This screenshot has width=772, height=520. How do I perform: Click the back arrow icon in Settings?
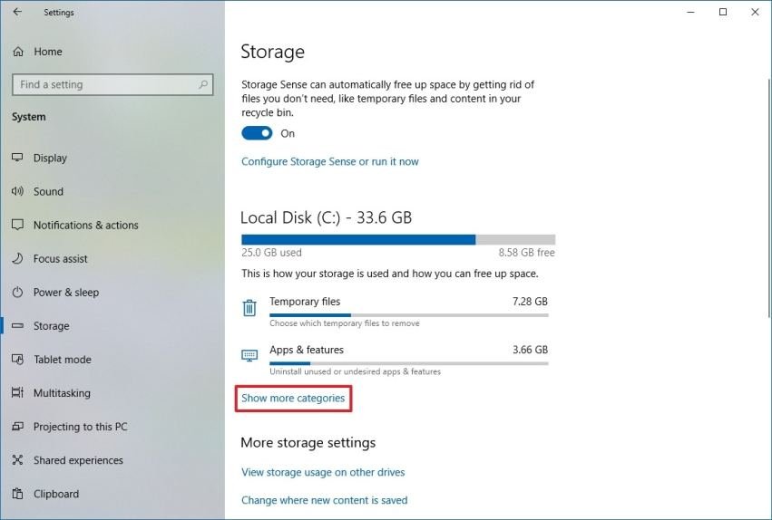tap(17, 13)
